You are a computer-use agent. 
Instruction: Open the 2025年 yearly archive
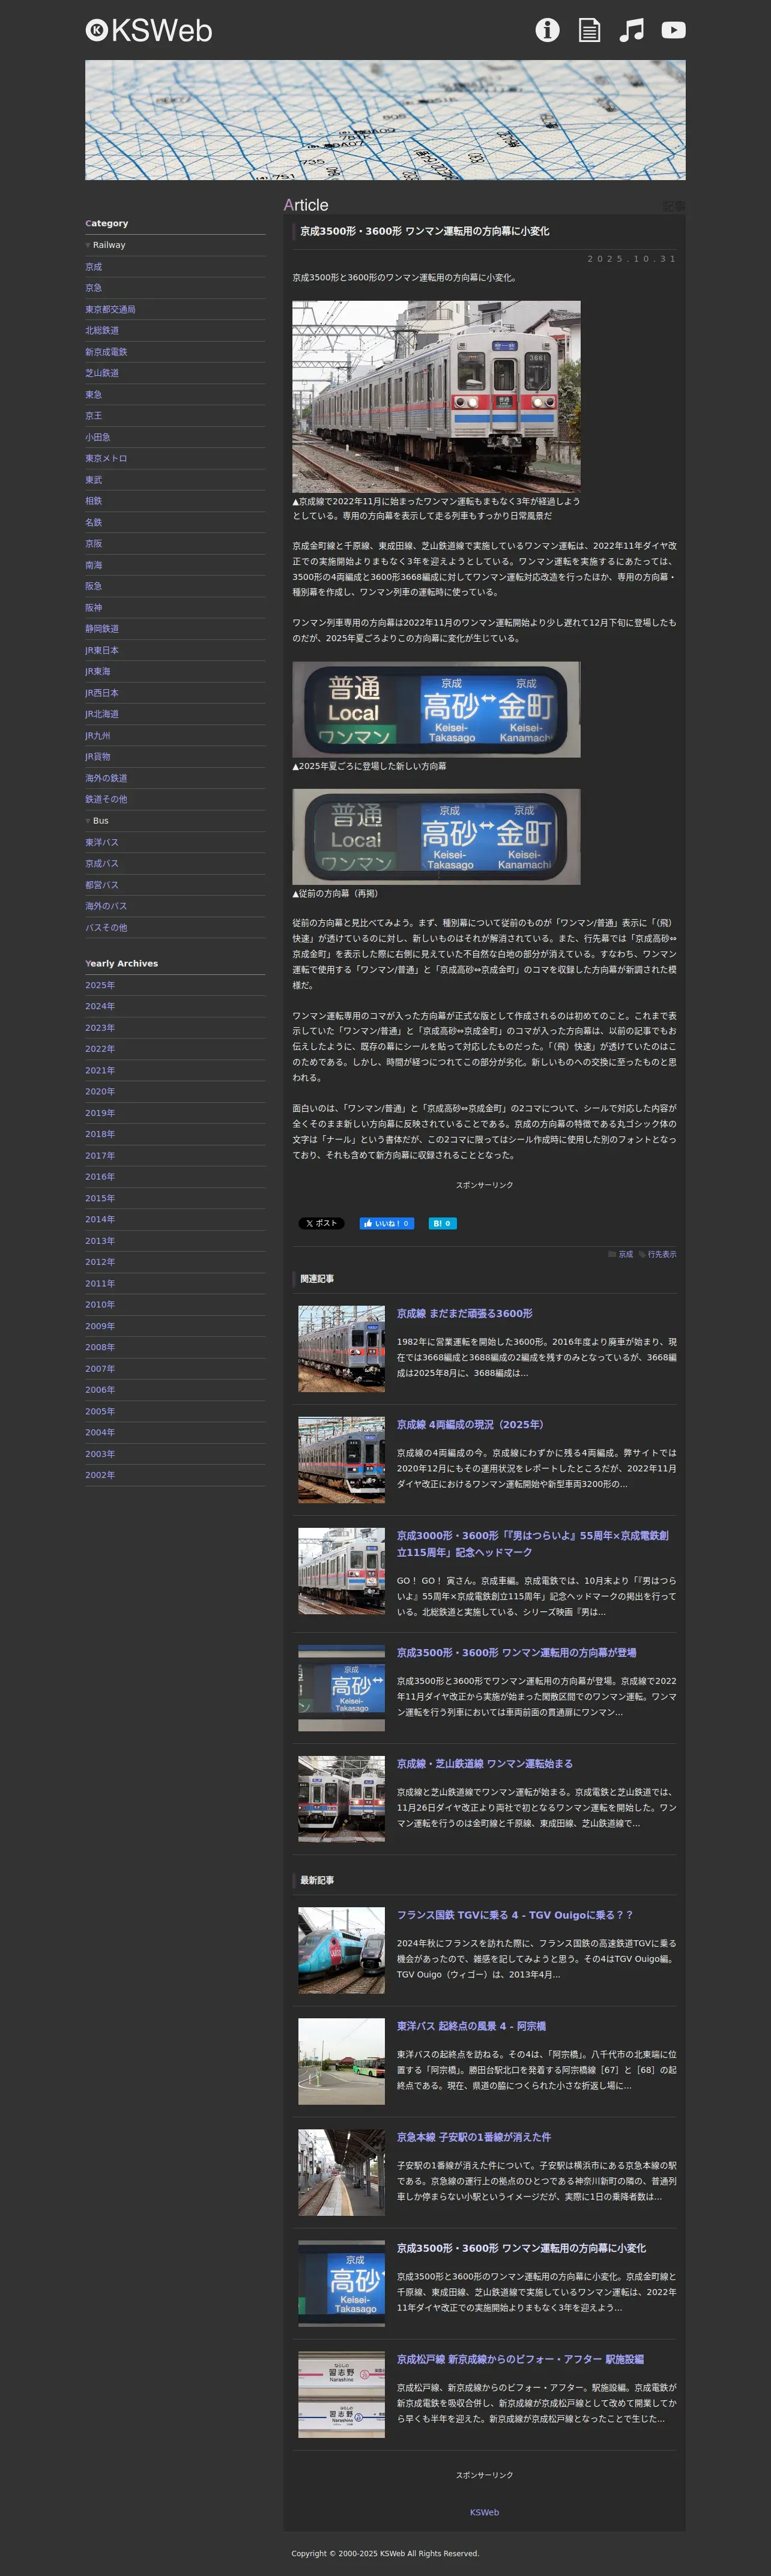point(100,985)
